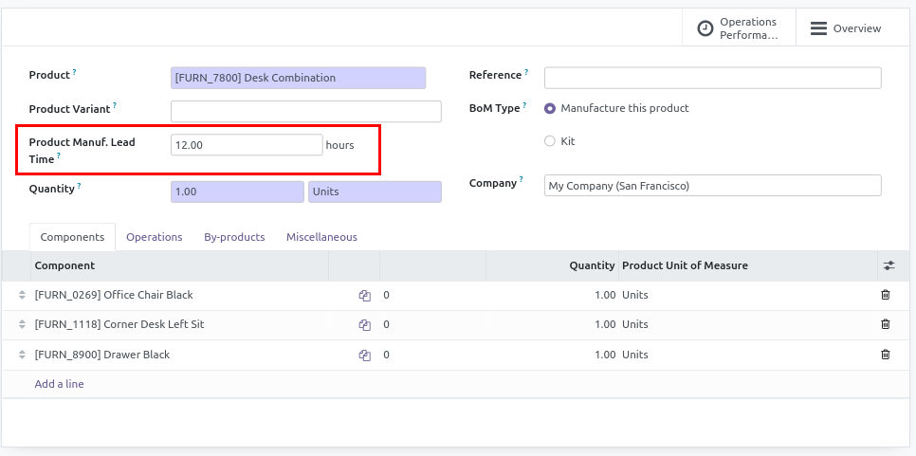This screenshot has width=916, height=456.
Task: Click the Operations Performance button
Action: click(739, 28)
